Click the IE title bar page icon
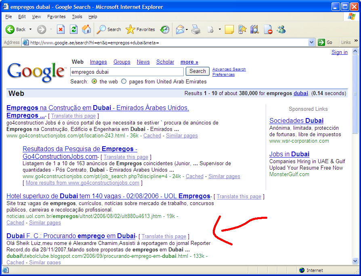The height and width of the screenshot is (276, 361). pos(6,7)
